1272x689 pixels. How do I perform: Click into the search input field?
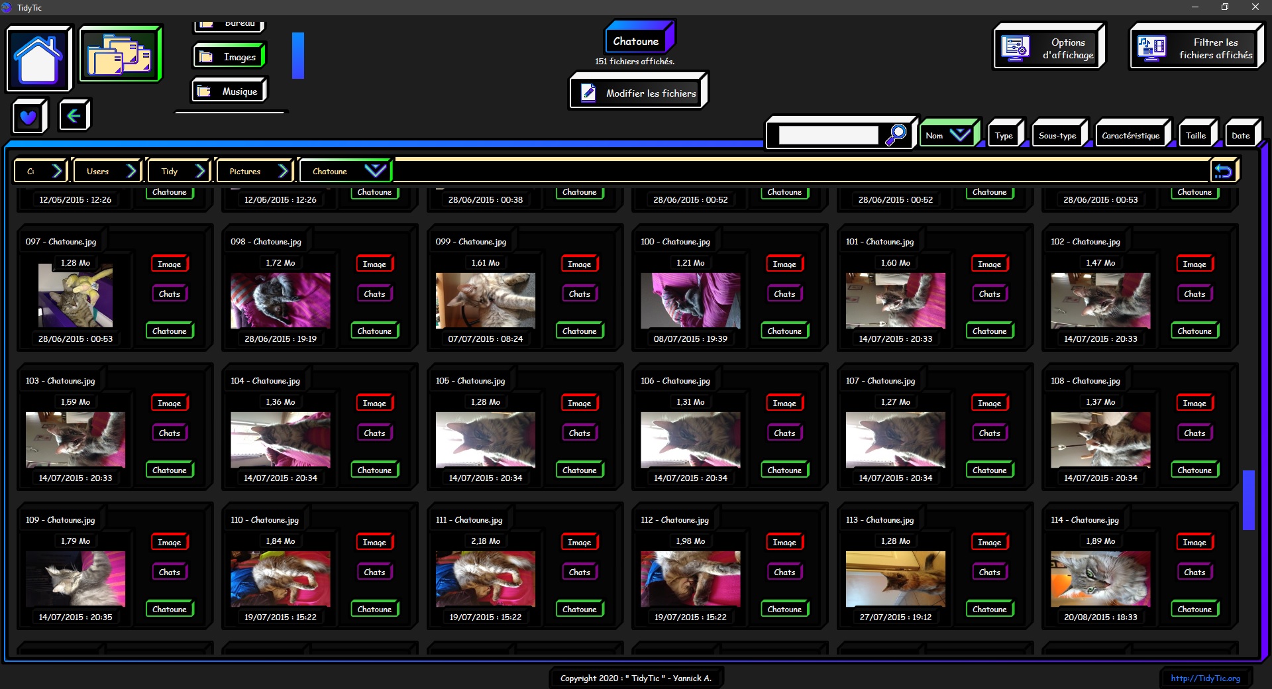pos(828,135)
